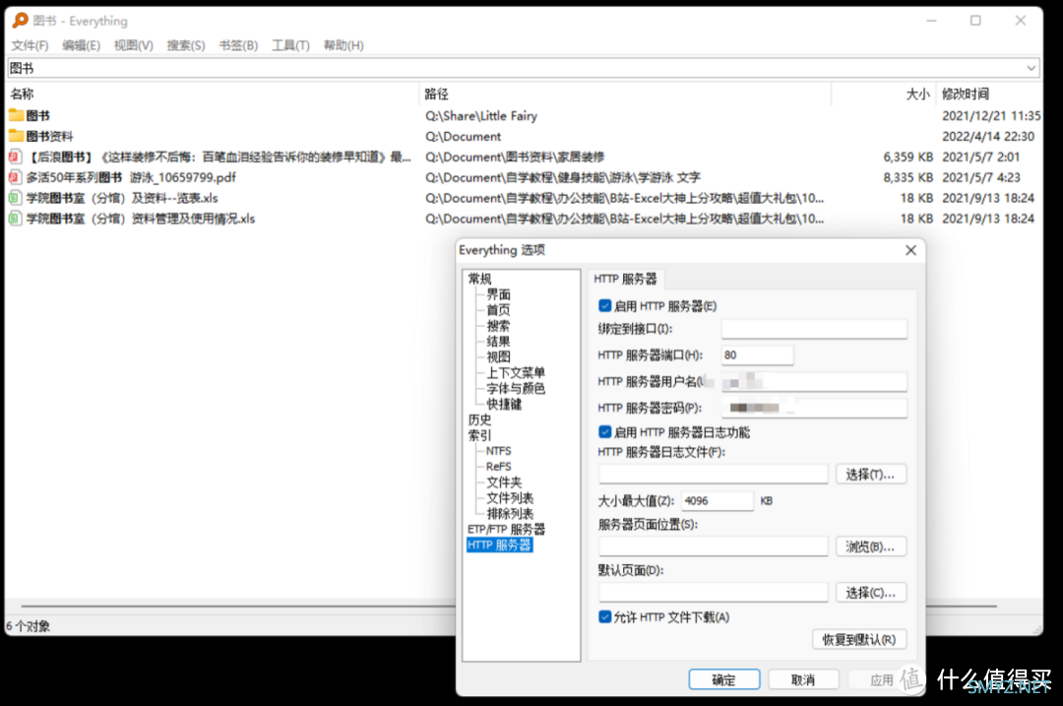Select 索引 in options tree
The height and width of the screenshot is (706, 1063).
tap(480, 434)
